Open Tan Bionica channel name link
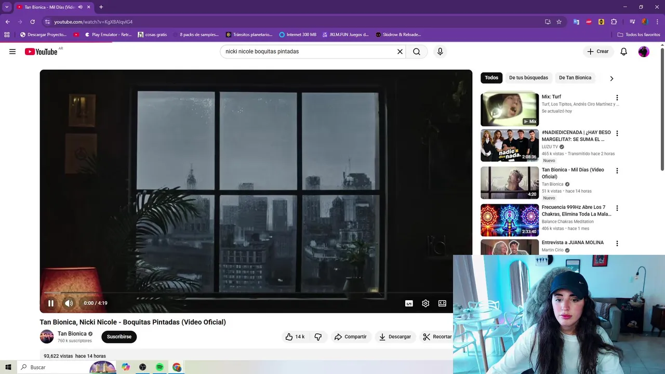This screenshot has width=665, height=374. [x=72, y=333]
